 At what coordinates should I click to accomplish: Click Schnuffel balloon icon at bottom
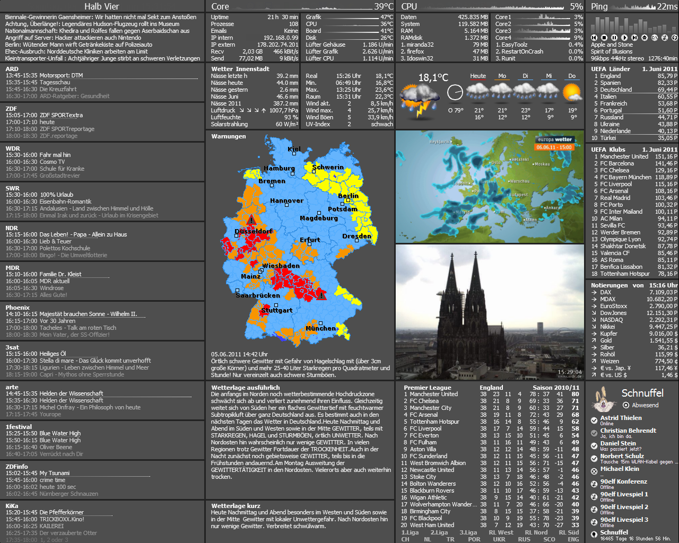[594, 535]
